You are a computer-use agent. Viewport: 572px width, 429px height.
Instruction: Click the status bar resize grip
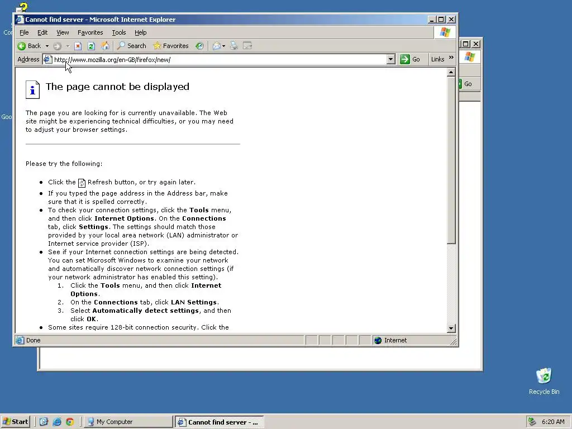454,341
